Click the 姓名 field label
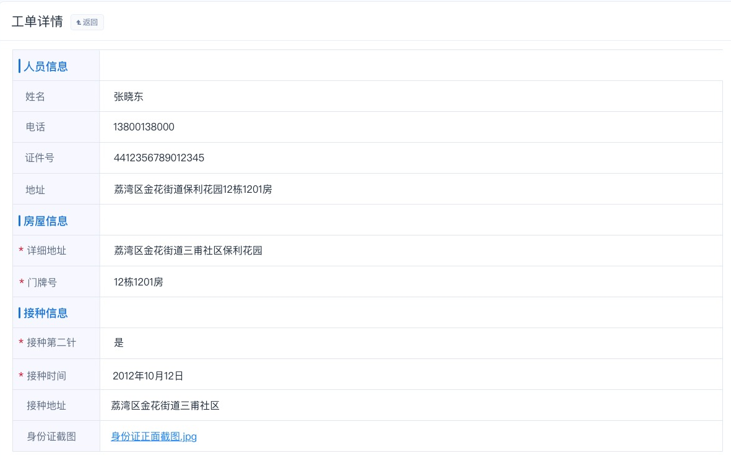The image size is (731, 461). tap(35, 96)
